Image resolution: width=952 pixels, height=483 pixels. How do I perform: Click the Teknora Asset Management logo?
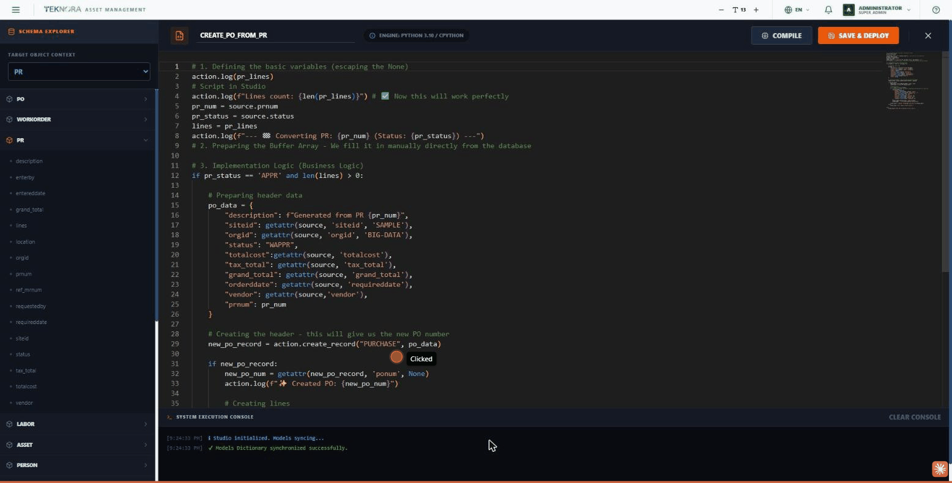coord(94,10)
